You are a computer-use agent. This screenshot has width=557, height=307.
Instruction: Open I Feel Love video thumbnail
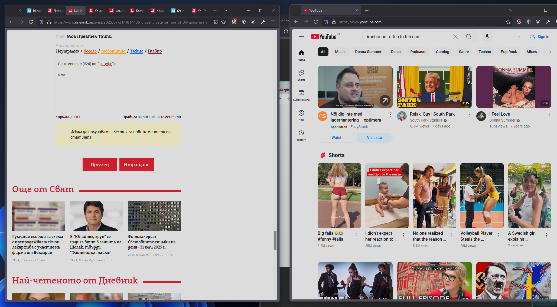tap(514, 87)
